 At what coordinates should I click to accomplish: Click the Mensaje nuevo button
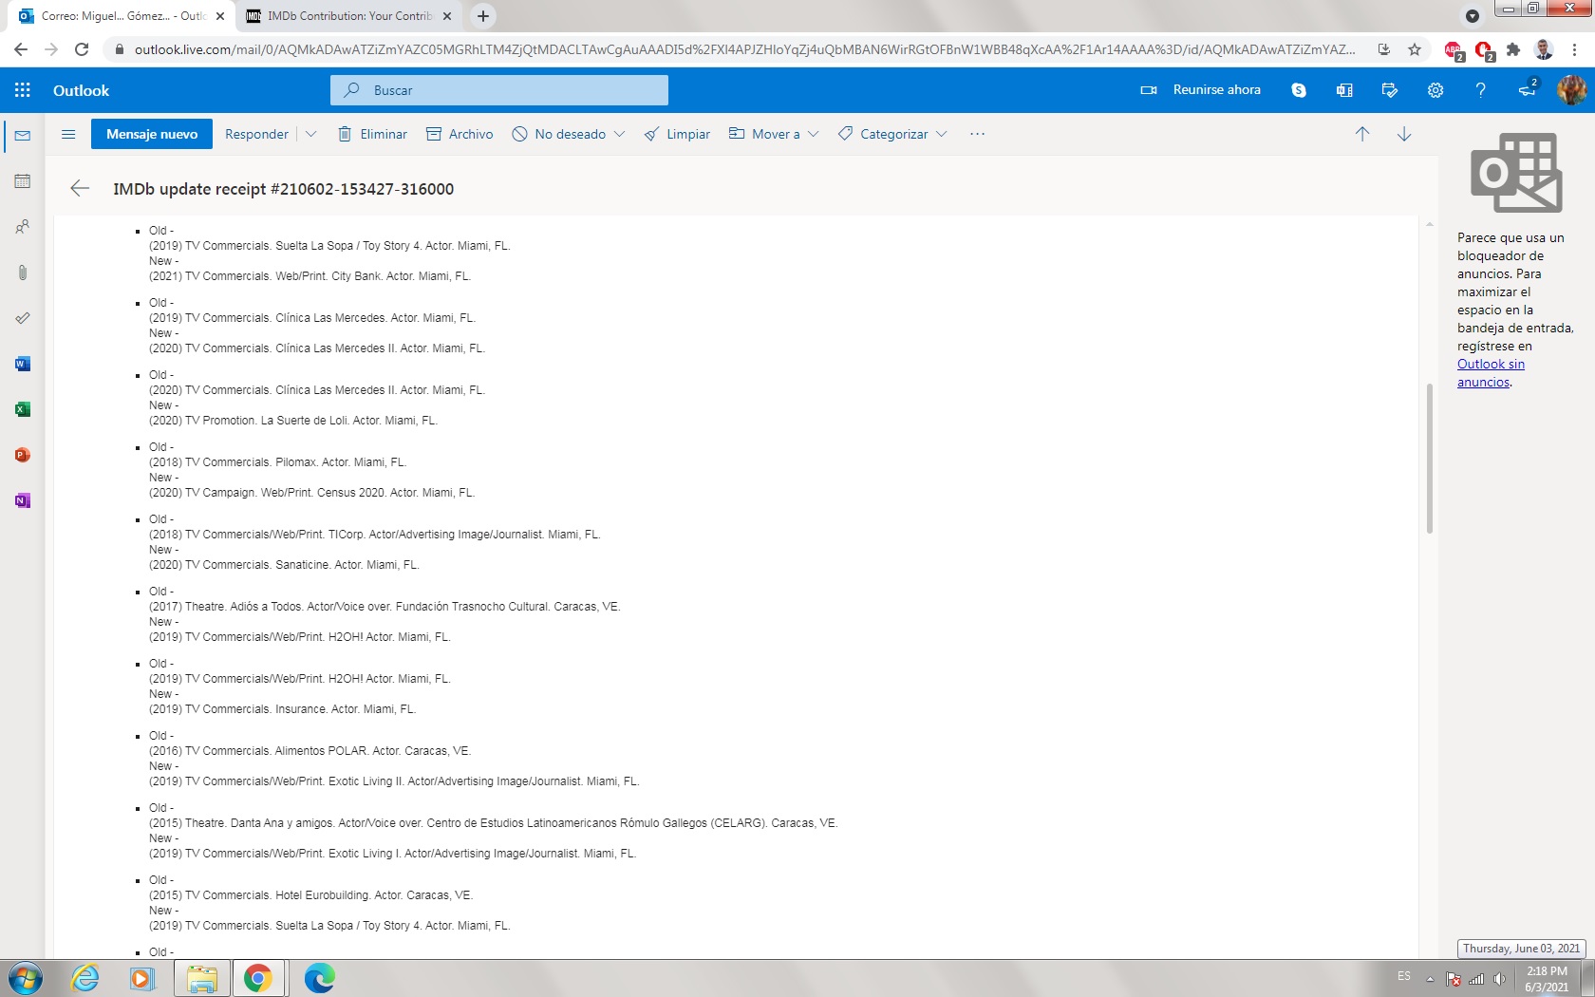[x=152, y=134]
